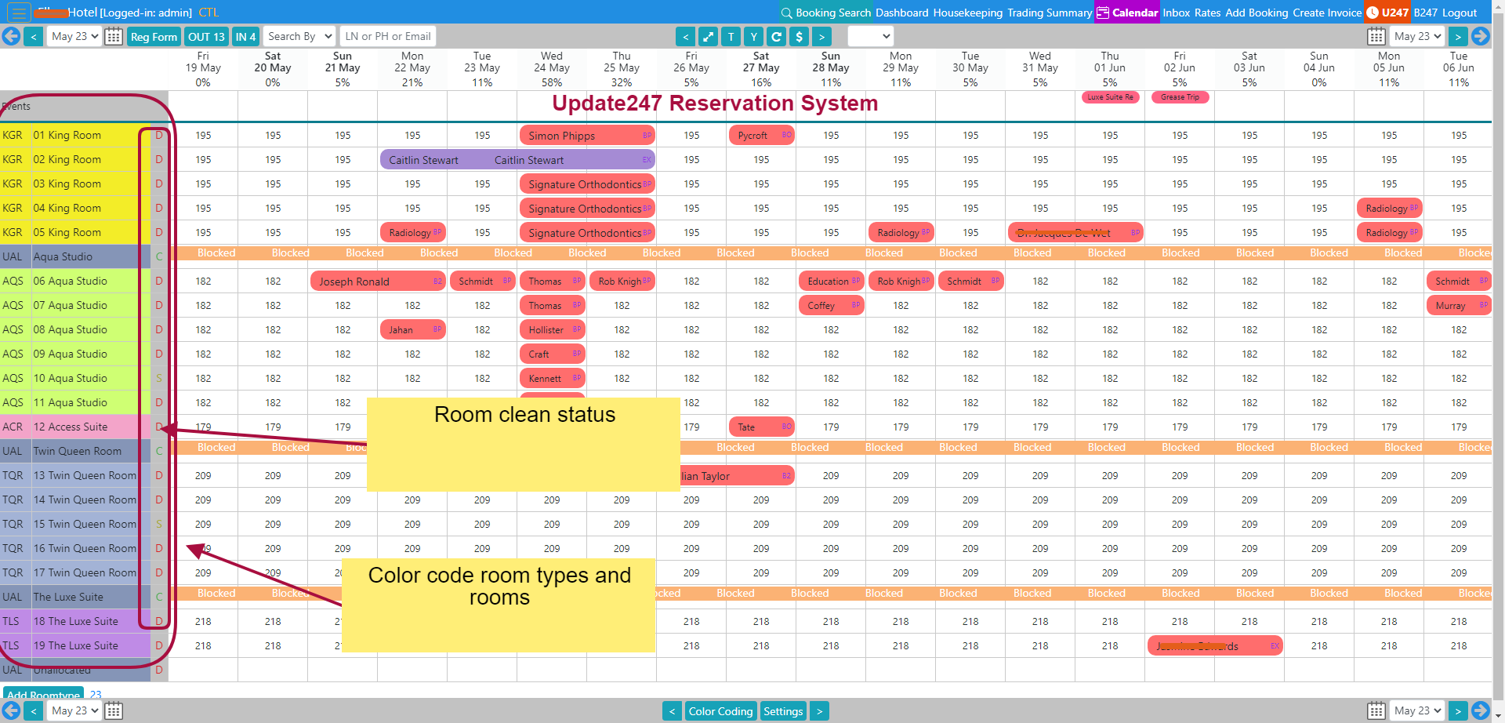Open the Rates page
The width and height of the screenshot is (1505, 723).
pos(1207,13)
